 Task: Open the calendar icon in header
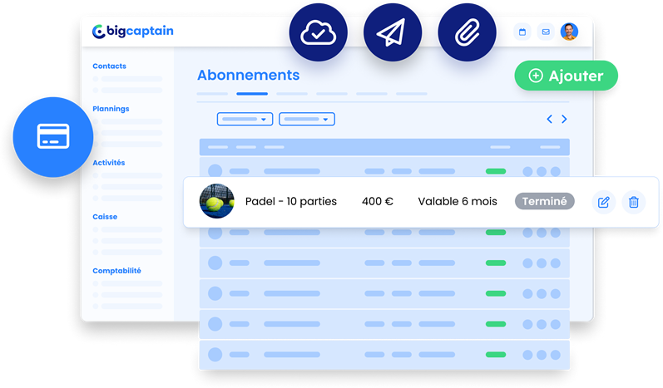522,32
